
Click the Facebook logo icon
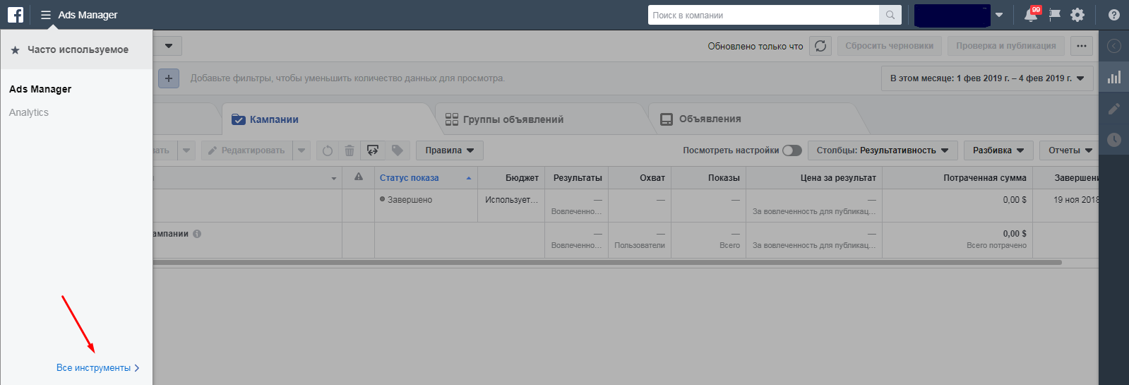16,15
